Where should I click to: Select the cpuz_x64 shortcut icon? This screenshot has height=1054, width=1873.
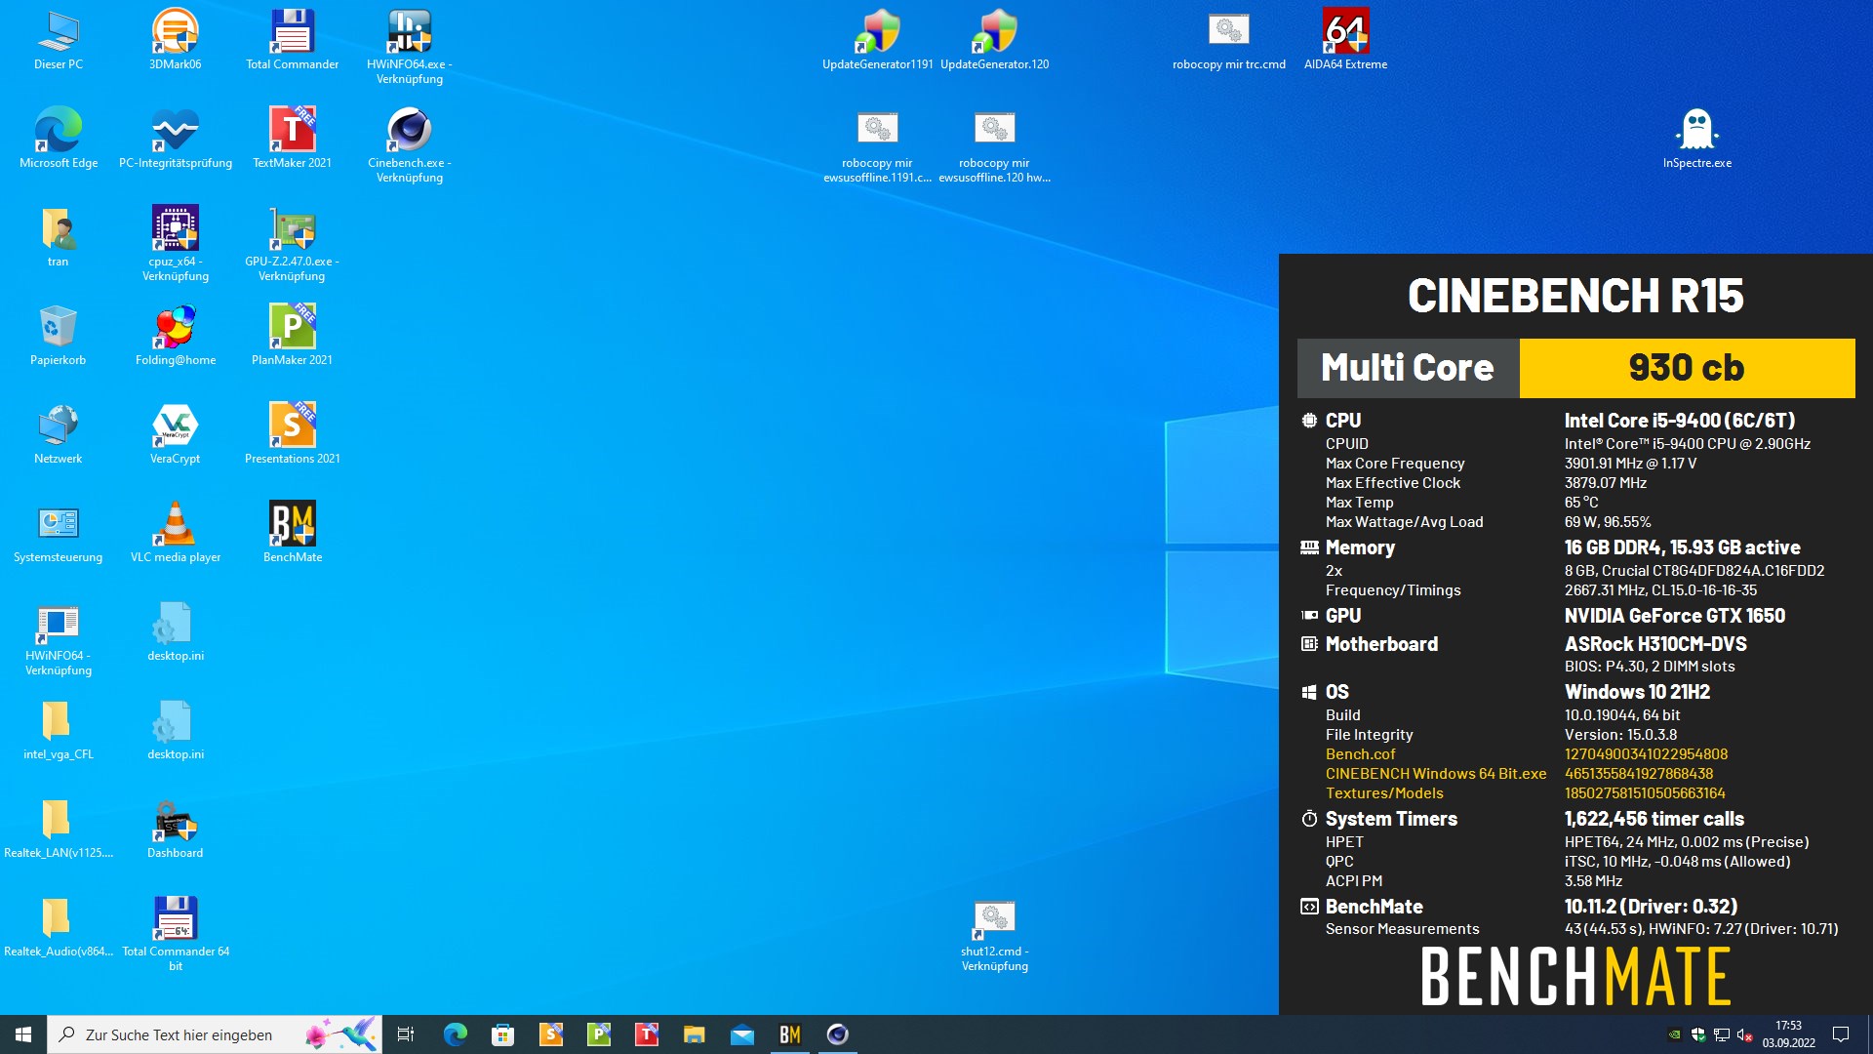tap(176, 244)
